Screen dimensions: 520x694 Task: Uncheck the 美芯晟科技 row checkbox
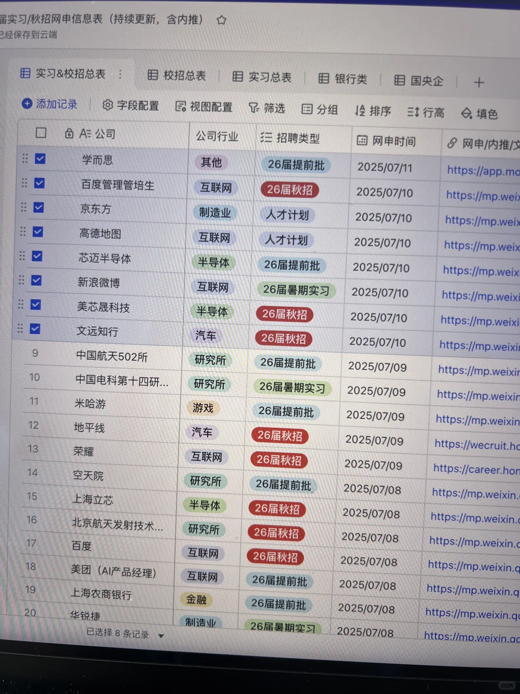click(35, 305)
